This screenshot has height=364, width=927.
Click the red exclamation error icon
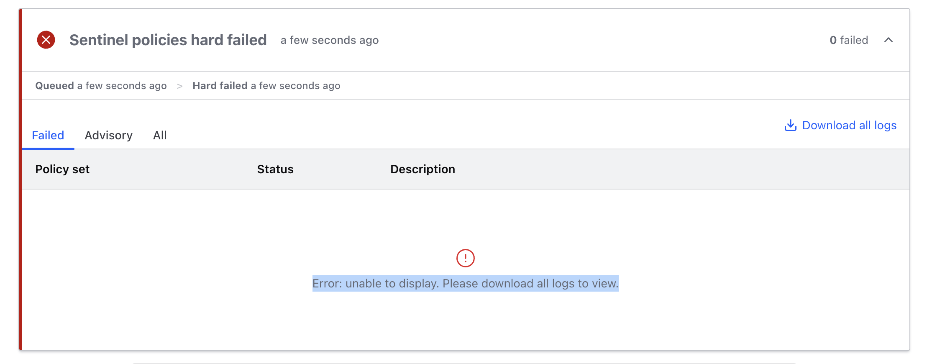click(x=465, y=258)
